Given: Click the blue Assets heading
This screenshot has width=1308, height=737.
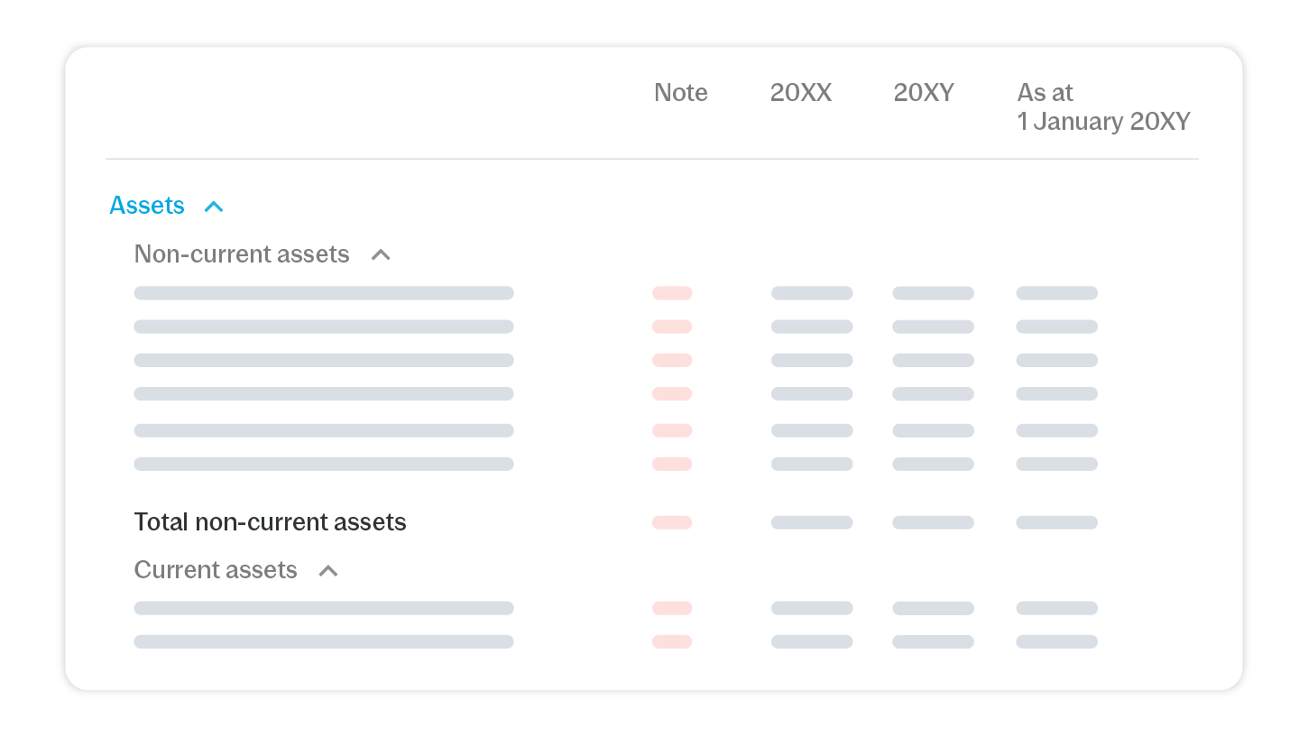Looking at the screenshot, I should point(147,206).
